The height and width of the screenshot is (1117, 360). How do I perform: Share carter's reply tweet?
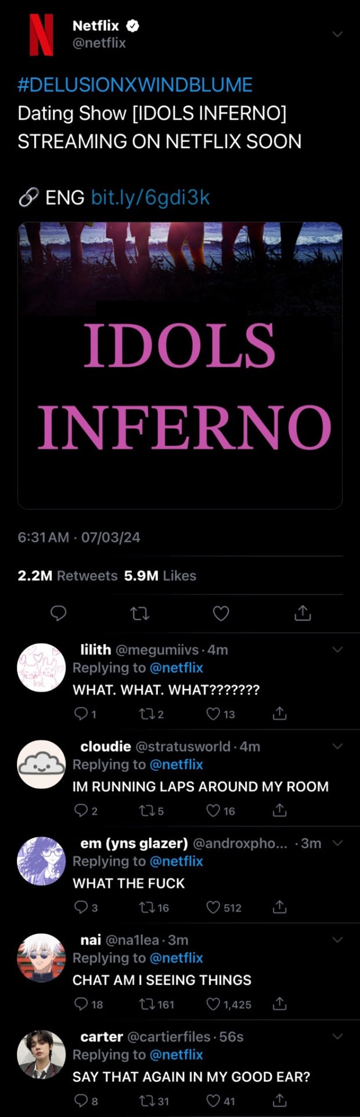tap(279, 1100)
